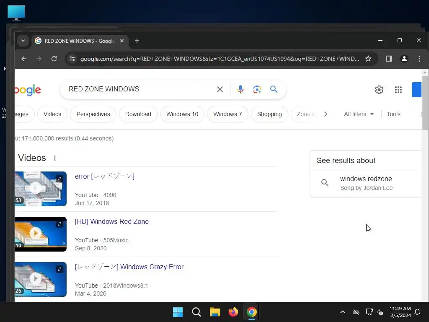The height and width of the screenshot is (322, 429).
Task: Go back to the previous page
Action: click(24, 59)
